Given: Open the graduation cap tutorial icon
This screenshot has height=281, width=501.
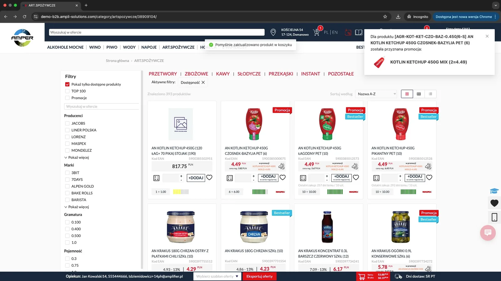Looking at the screenshot, I should pyautogui.click(x=494, y=191).
